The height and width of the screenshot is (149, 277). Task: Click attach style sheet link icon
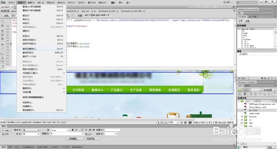262,78
